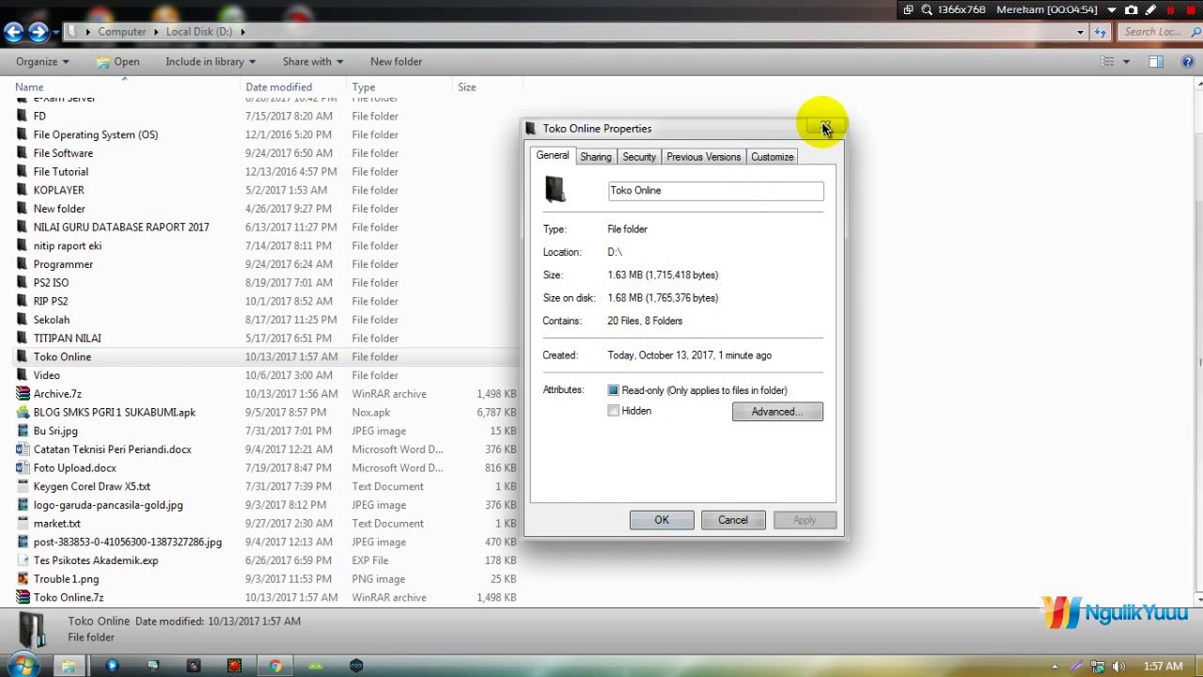
Task: Open the Organize dropdown menu
Action: [42, 62]
